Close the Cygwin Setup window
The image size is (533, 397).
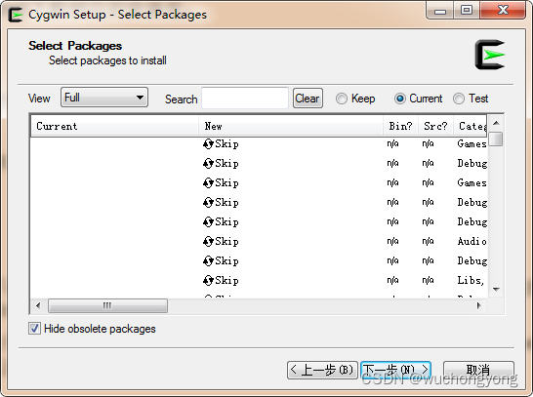point(503,10)
